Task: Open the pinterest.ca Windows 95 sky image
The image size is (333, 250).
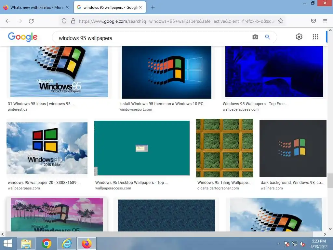Action: [x=59, y=71]
